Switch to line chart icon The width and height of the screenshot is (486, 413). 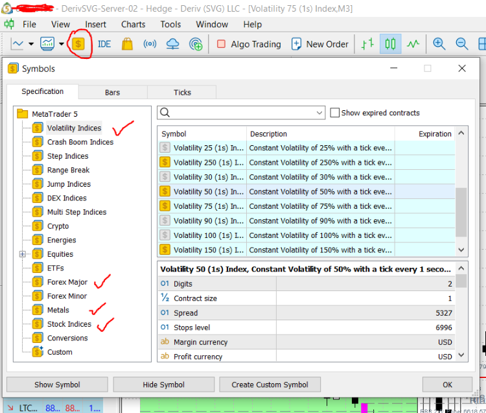coord(413,44)
